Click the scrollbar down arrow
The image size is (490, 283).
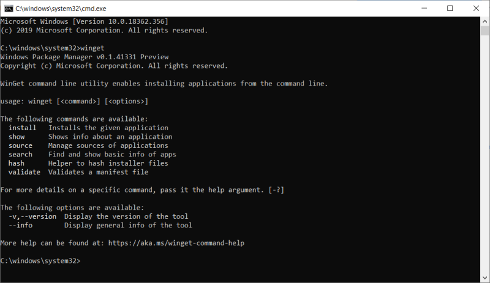484,277
